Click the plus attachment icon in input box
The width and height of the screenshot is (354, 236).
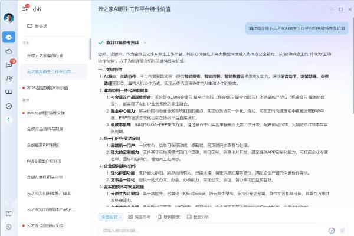click(x=332, y=230)
